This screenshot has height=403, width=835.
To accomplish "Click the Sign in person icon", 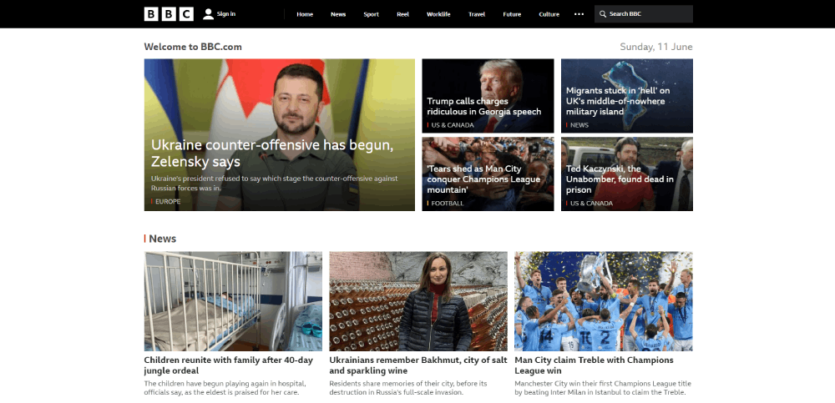I will (208, 14).
